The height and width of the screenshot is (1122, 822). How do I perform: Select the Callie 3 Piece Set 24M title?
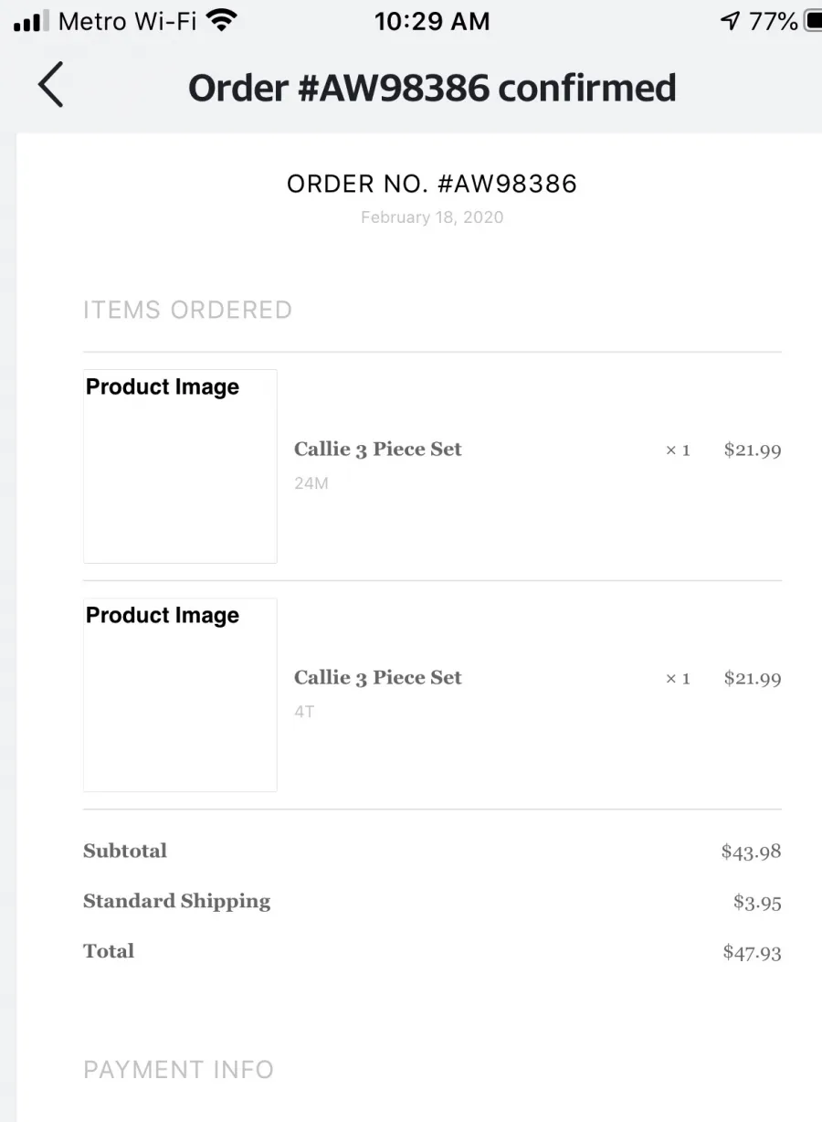point(378,449)
